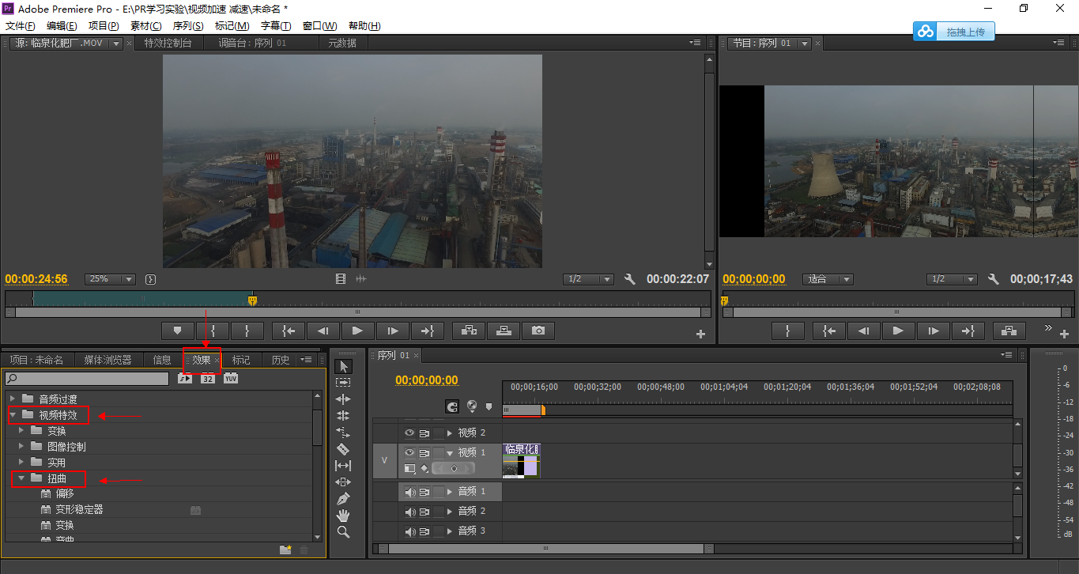Viewport: 1079px width, 574px height.
Task: Select the Hand tool
Action: tap(343, 515)
